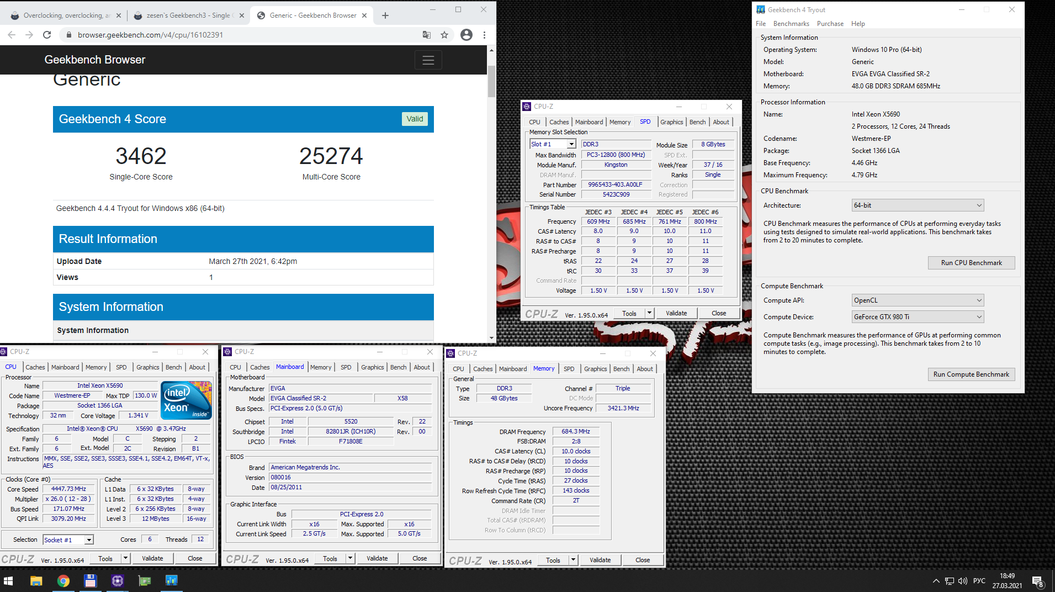Click the scrollbar down arrow in browser
This screenshot has height=592, width=1055.
click(x=491, y=338)
